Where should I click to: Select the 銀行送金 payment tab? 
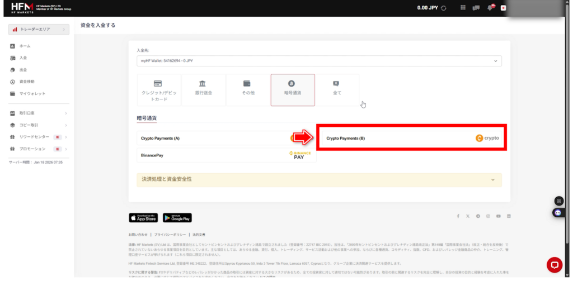[203, 89]
